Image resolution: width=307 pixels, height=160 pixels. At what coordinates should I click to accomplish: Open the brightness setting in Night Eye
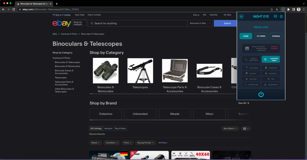pos(271,68)
